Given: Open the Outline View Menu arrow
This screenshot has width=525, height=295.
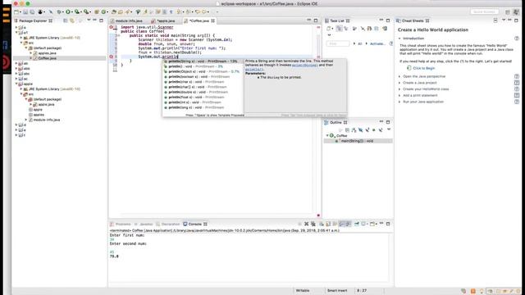Looking at the screenshot, I should pos(389,129).
